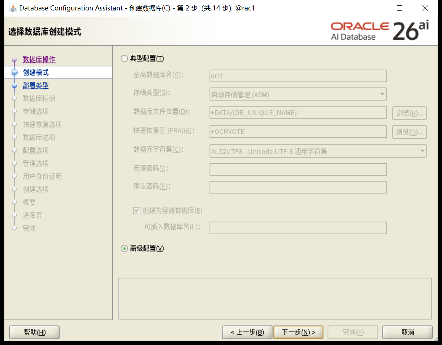Screen dimensions: 442x345
Task: Click the 管理密码 input field
Action: coord(298,169)
